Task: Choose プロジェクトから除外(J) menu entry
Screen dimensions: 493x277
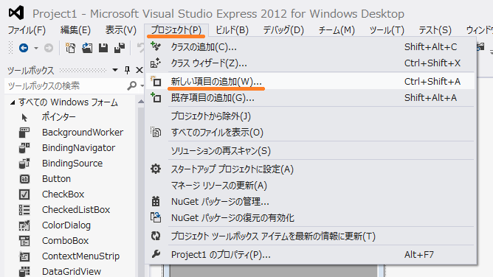Action: (x=311, y=116)
